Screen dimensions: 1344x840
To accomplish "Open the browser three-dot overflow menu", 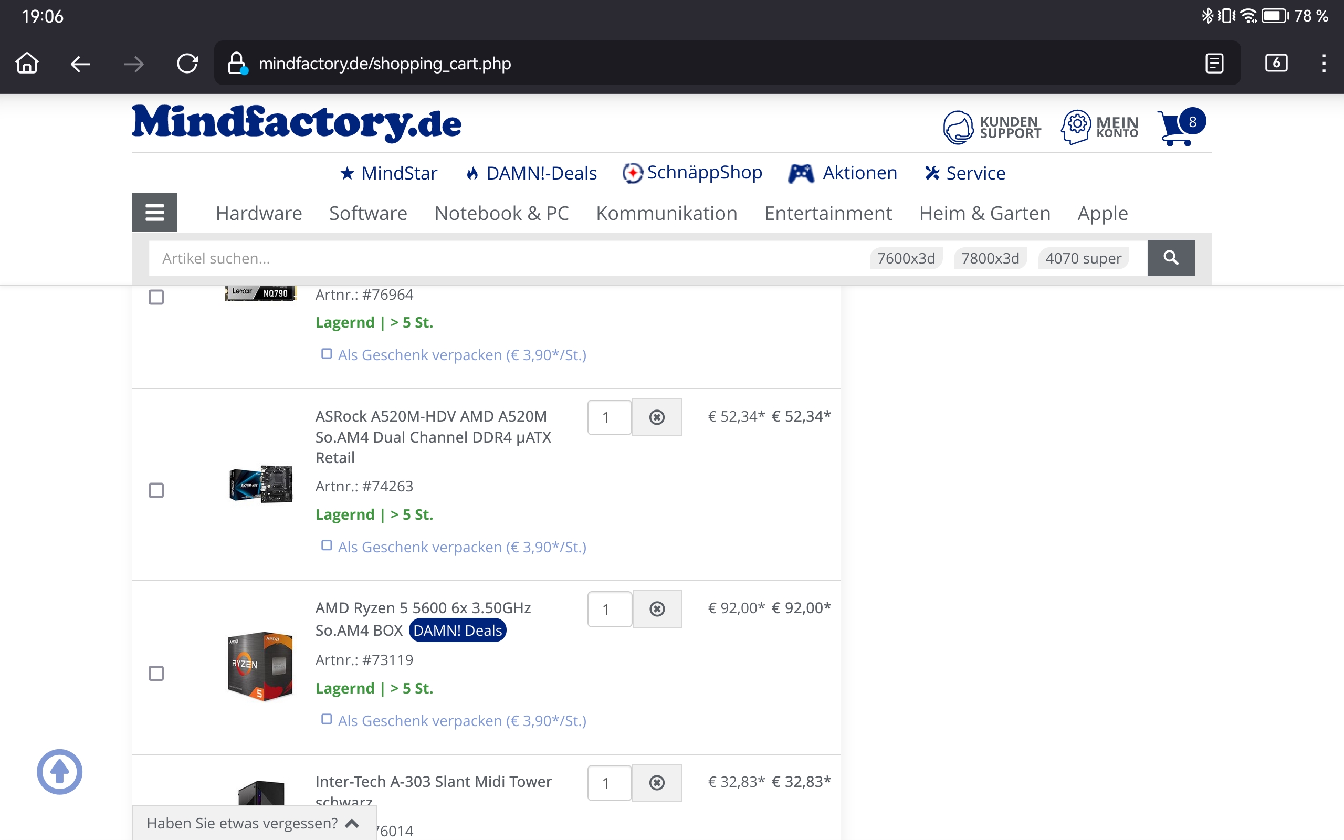I will tap(1324, 64).
